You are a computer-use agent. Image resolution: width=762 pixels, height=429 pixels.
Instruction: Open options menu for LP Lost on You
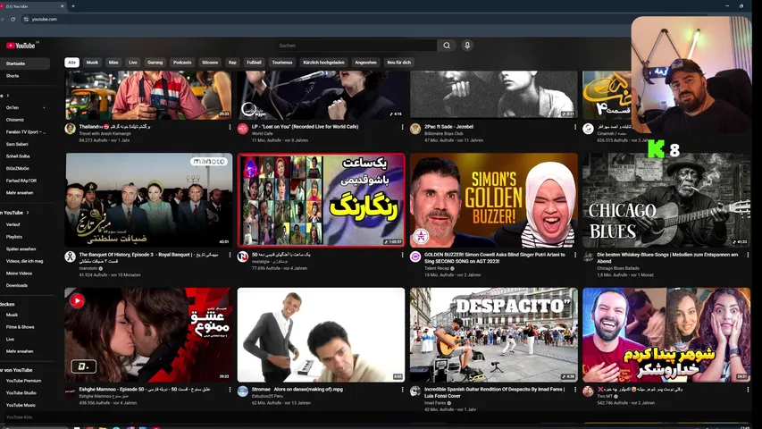[402, 127]
